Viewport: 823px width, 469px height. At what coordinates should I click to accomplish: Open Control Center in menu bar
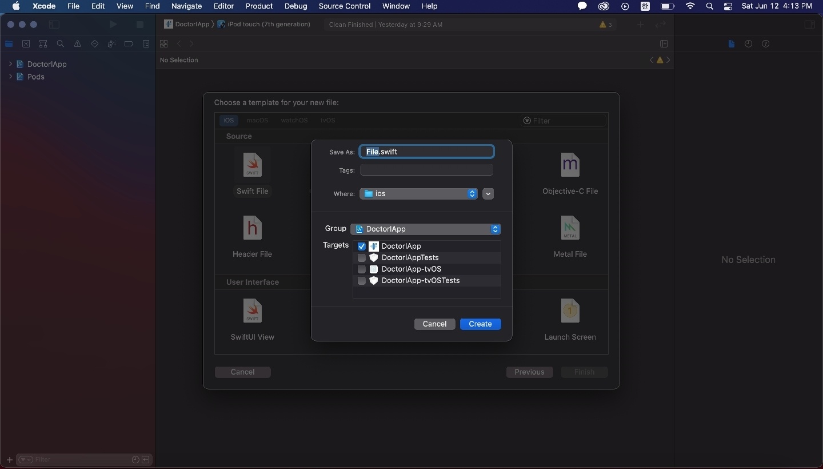click(x=728, y=6)
